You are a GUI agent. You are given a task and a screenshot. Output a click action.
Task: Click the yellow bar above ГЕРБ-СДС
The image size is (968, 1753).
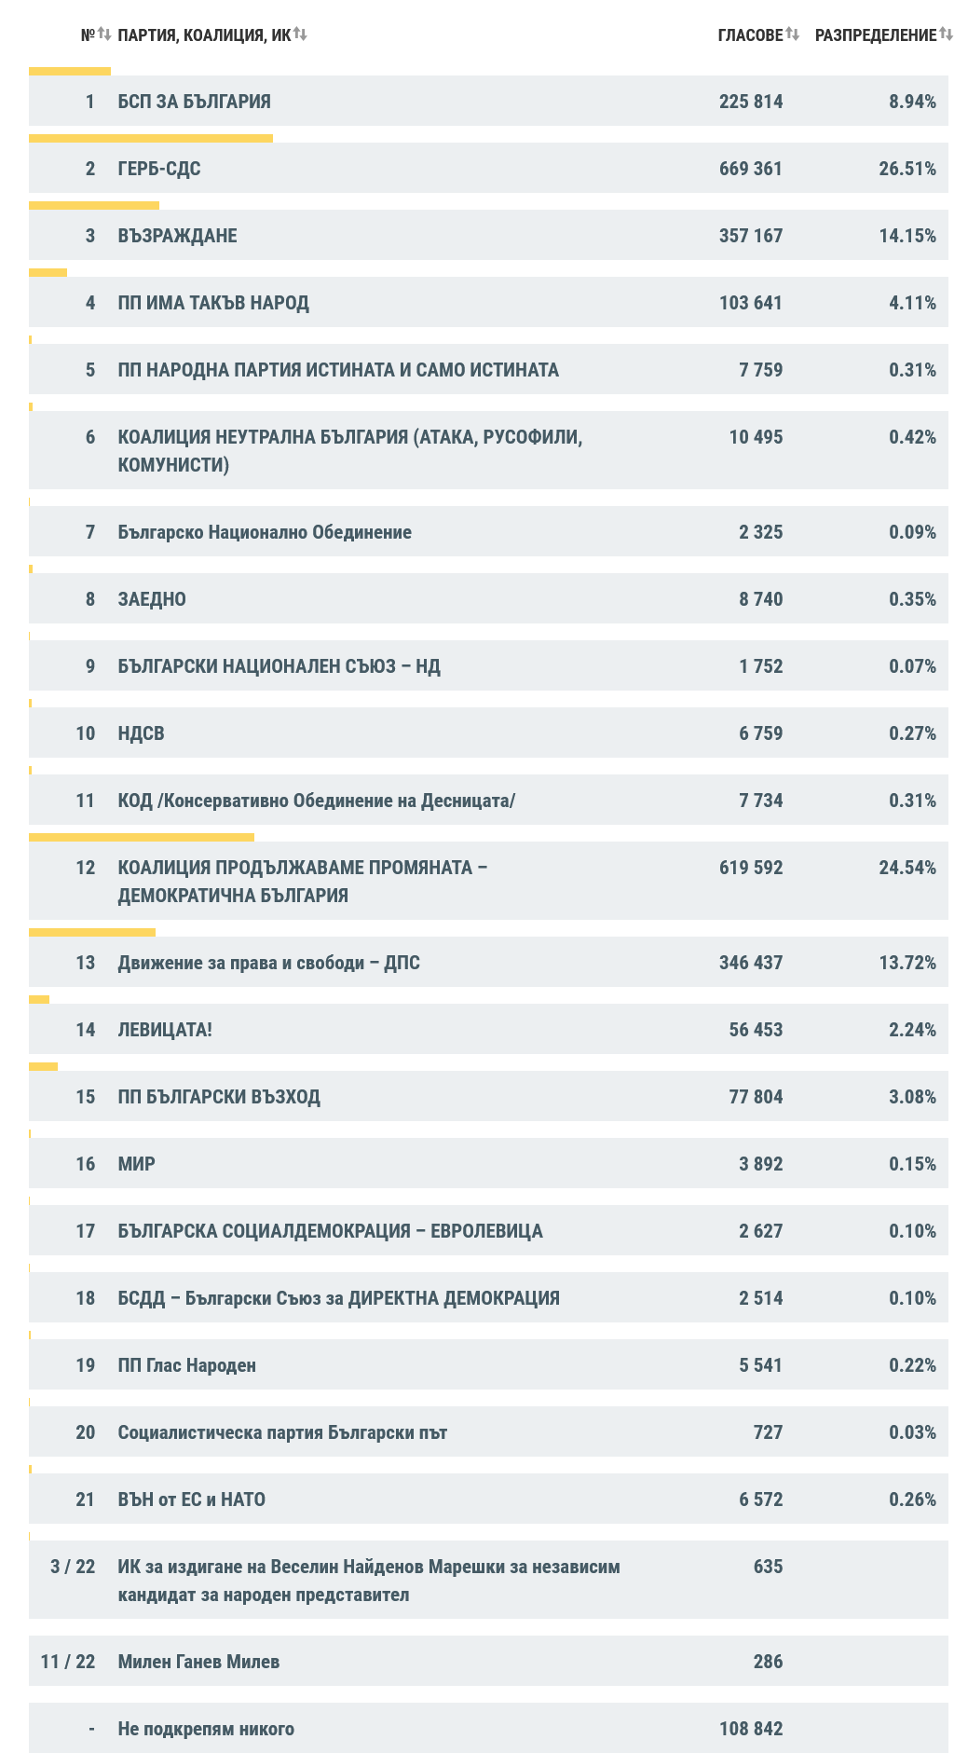pos(151,139)
